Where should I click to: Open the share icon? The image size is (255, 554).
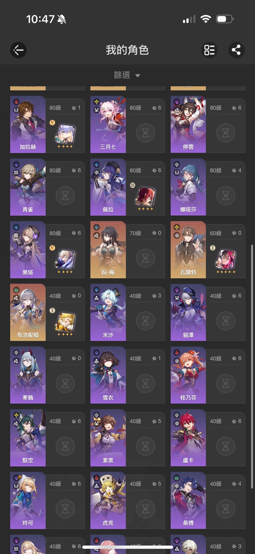(x=236, y=50)
